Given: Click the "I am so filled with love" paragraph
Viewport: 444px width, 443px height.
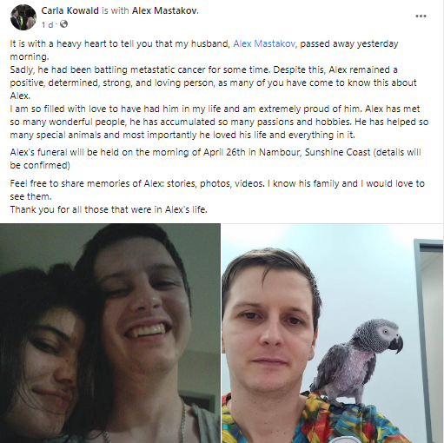Looking at the screenshot, I should [x=219, y=122].
